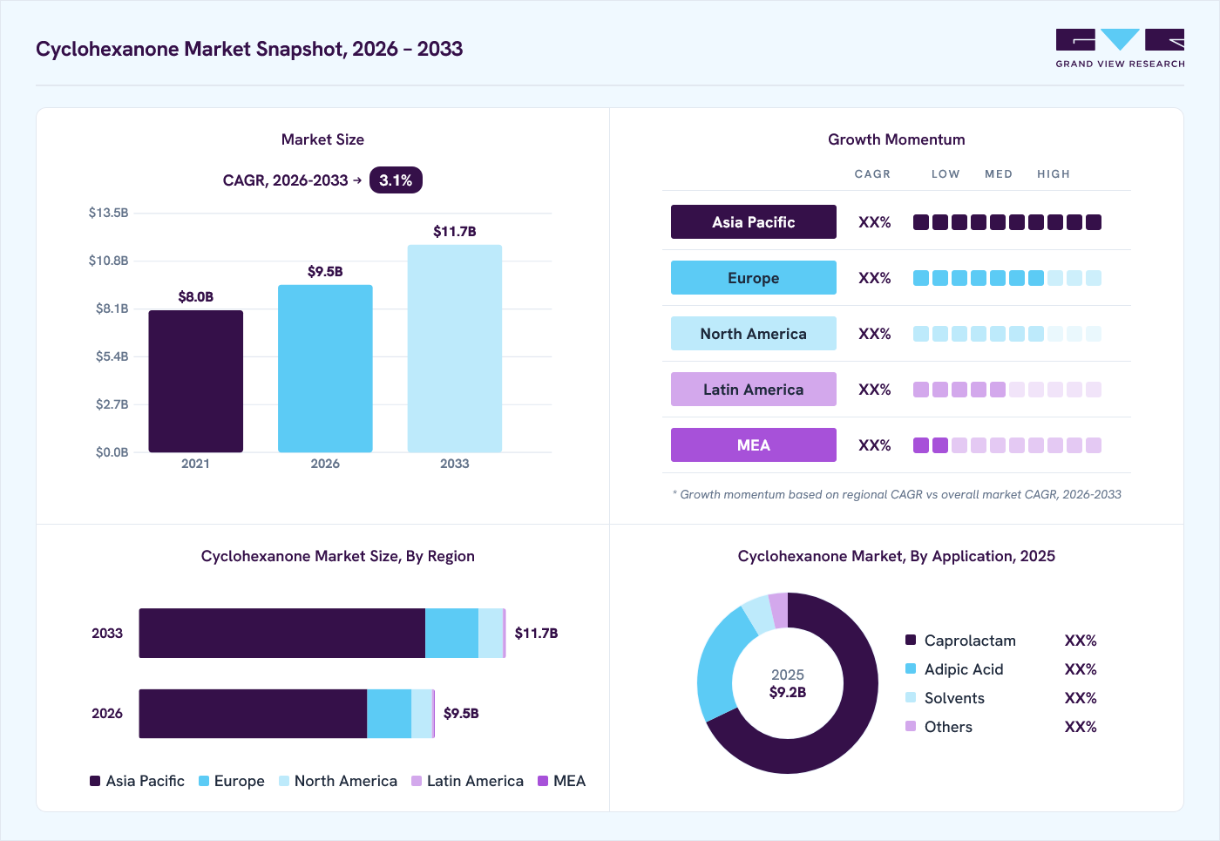Click the $9.5B label beside 2026 stacked bar
Viewport: 1220px width, 841px height.
coord(461,714)
